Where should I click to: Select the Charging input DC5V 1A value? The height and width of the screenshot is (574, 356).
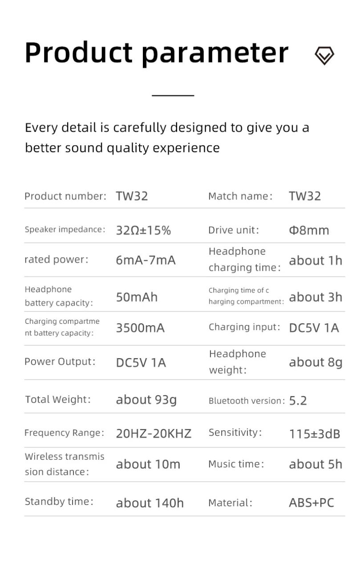pyautogui.click(x=314, y=328)
